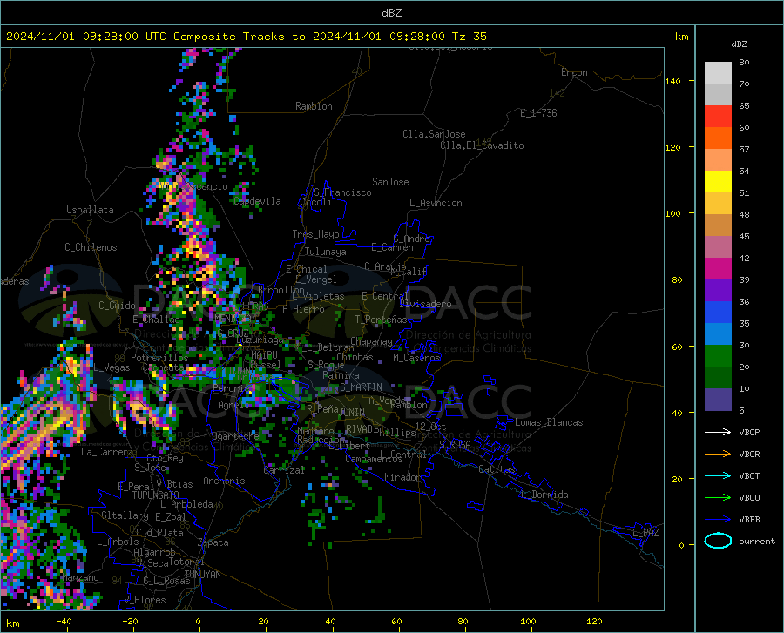Click the 'Tres_Mayo' map label
784x633 pixels.
[315, 234]
